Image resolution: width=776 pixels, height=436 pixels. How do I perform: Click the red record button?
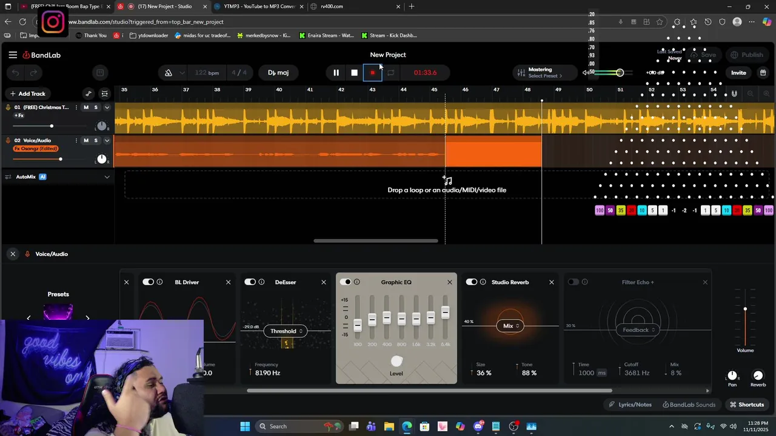click(x=372, y=73)
